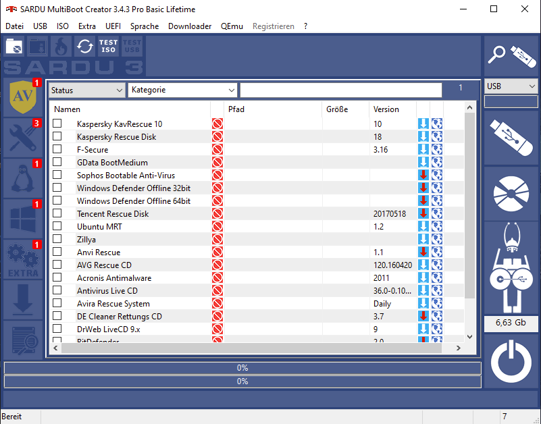Screen dimensions: 541x424
Task: Click the power exit button icon
Action: tap(511, 361)
